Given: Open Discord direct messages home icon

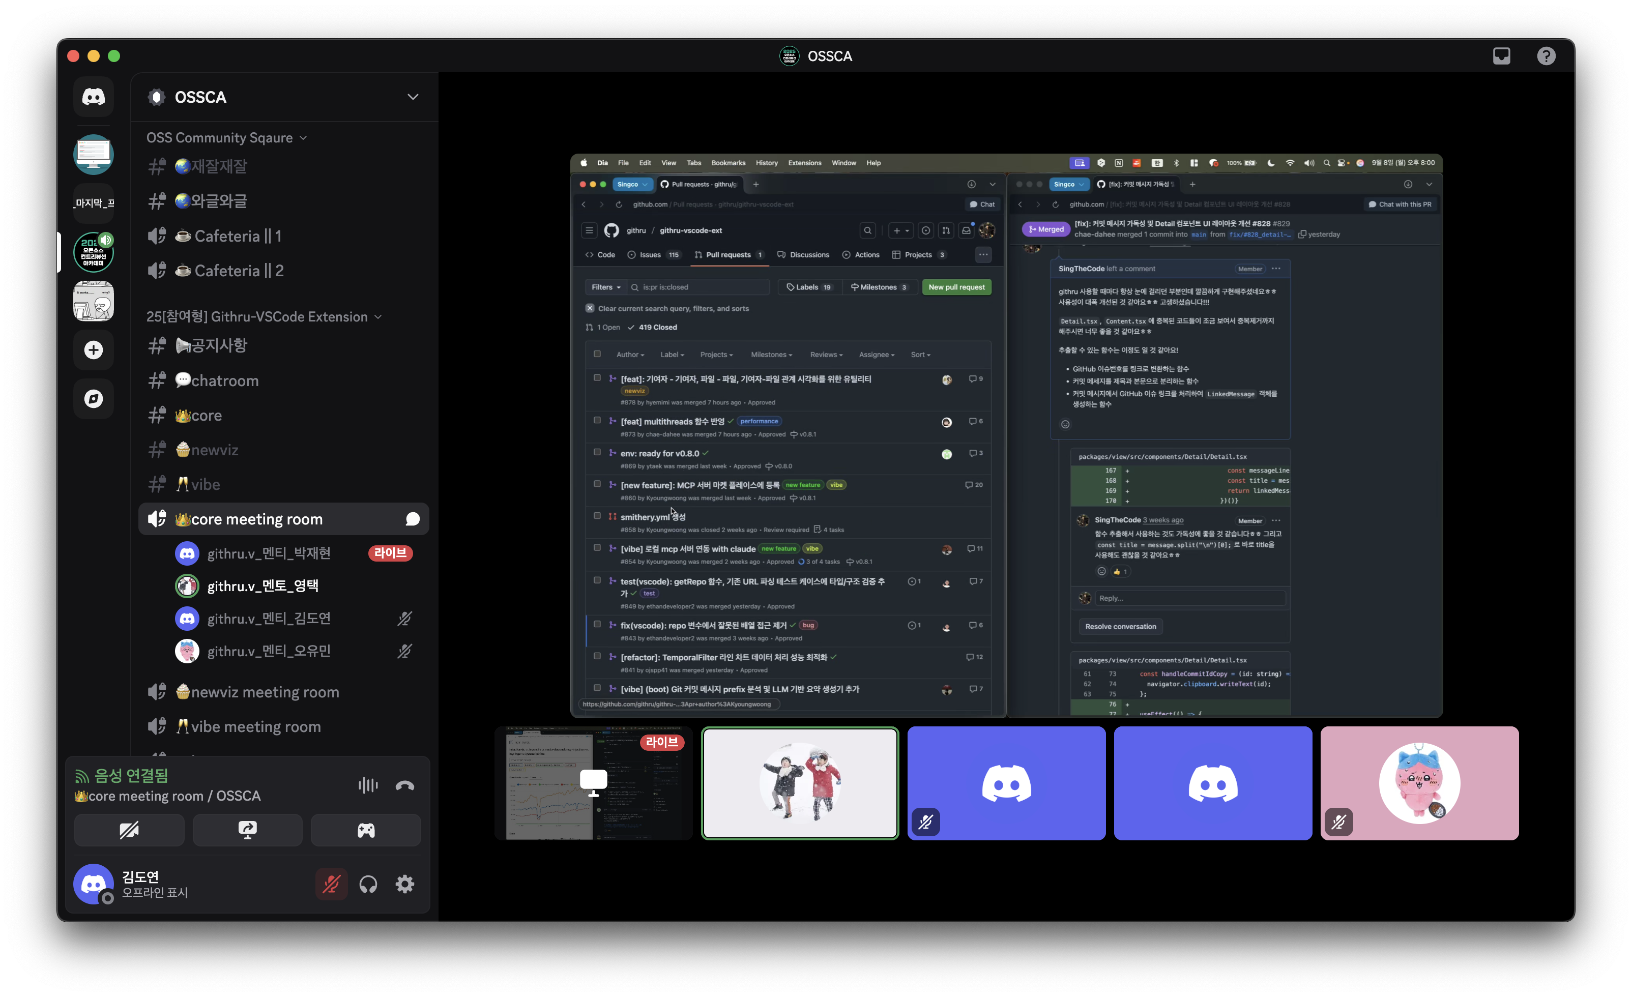Looking at the screenshot, I should pos(94,97).
